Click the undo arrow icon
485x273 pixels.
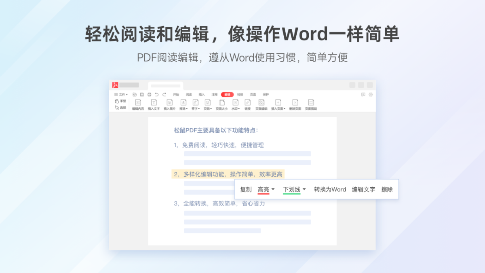click(x=157, y=95)
